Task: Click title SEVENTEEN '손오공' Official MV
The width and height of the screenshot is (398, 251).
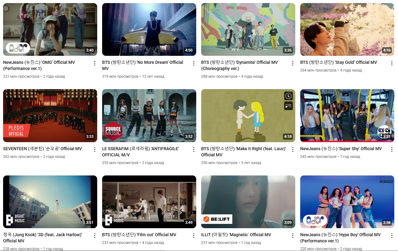Action: tap(42, 149)
